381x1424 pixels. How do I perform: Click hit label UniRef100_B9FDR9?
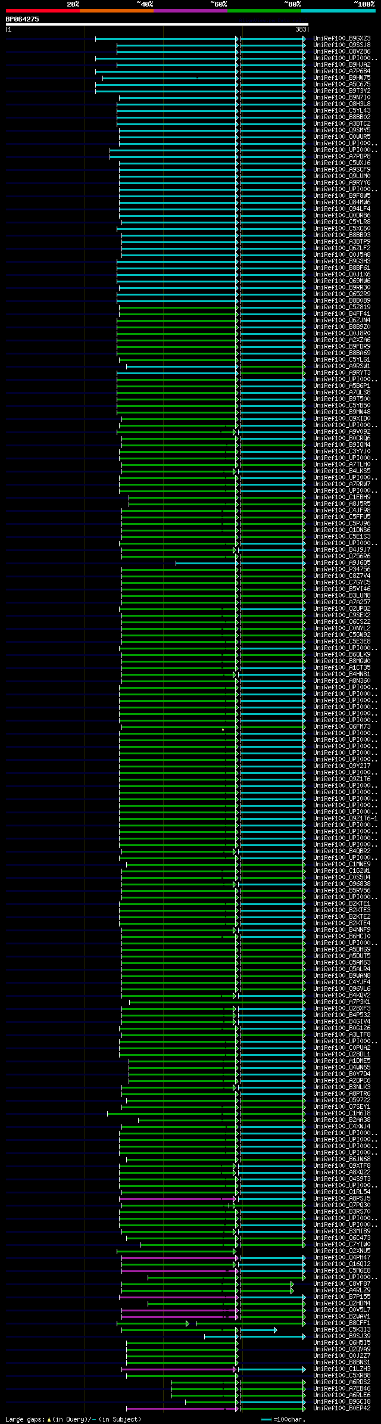342,347
